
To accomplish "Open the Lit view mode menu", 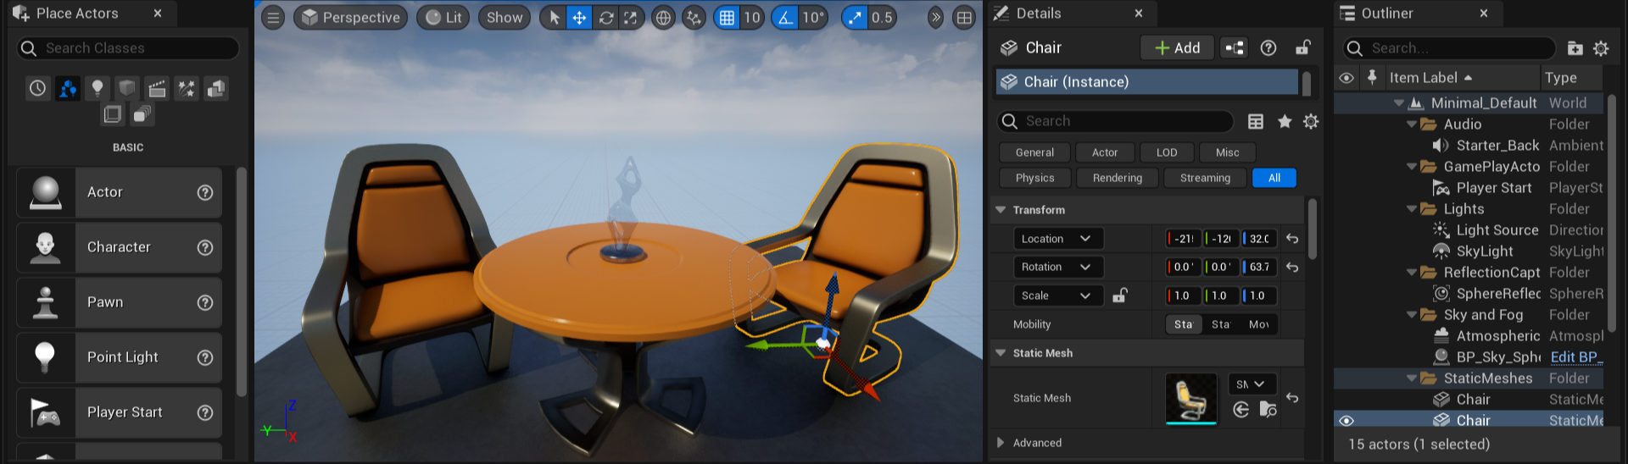I will coord(443,18).
